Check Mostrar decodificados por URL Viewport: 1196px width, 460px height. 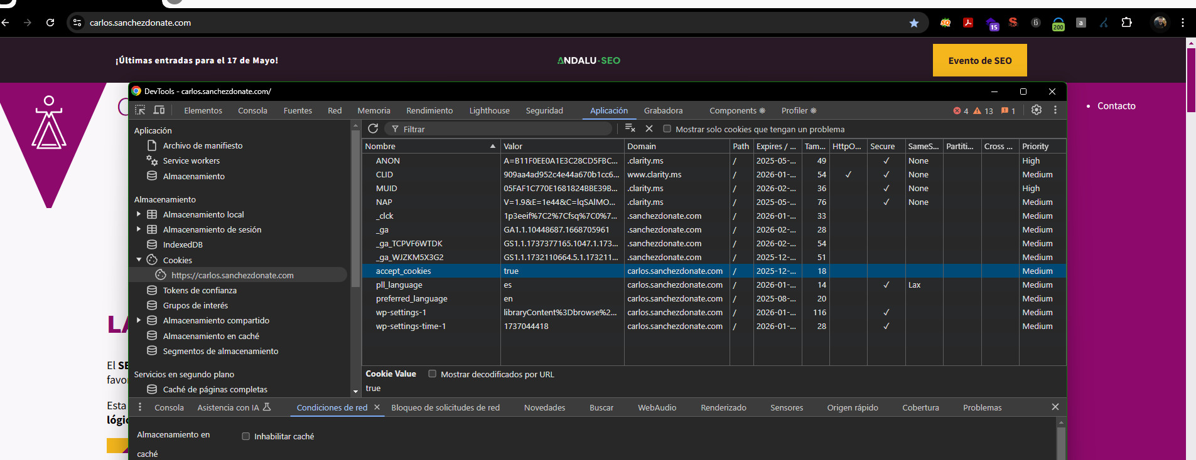point(432,374)
